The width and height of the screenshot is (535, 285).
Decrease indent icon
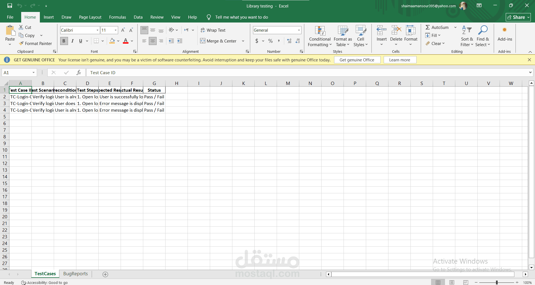pos(171,41)
